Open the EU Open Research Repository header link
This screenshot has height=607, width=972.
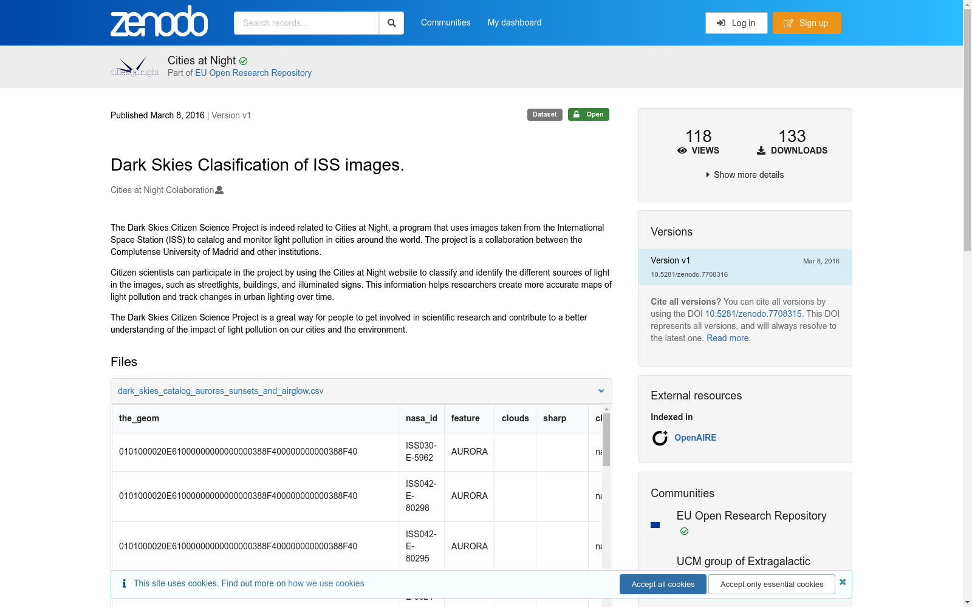(253, 73)
